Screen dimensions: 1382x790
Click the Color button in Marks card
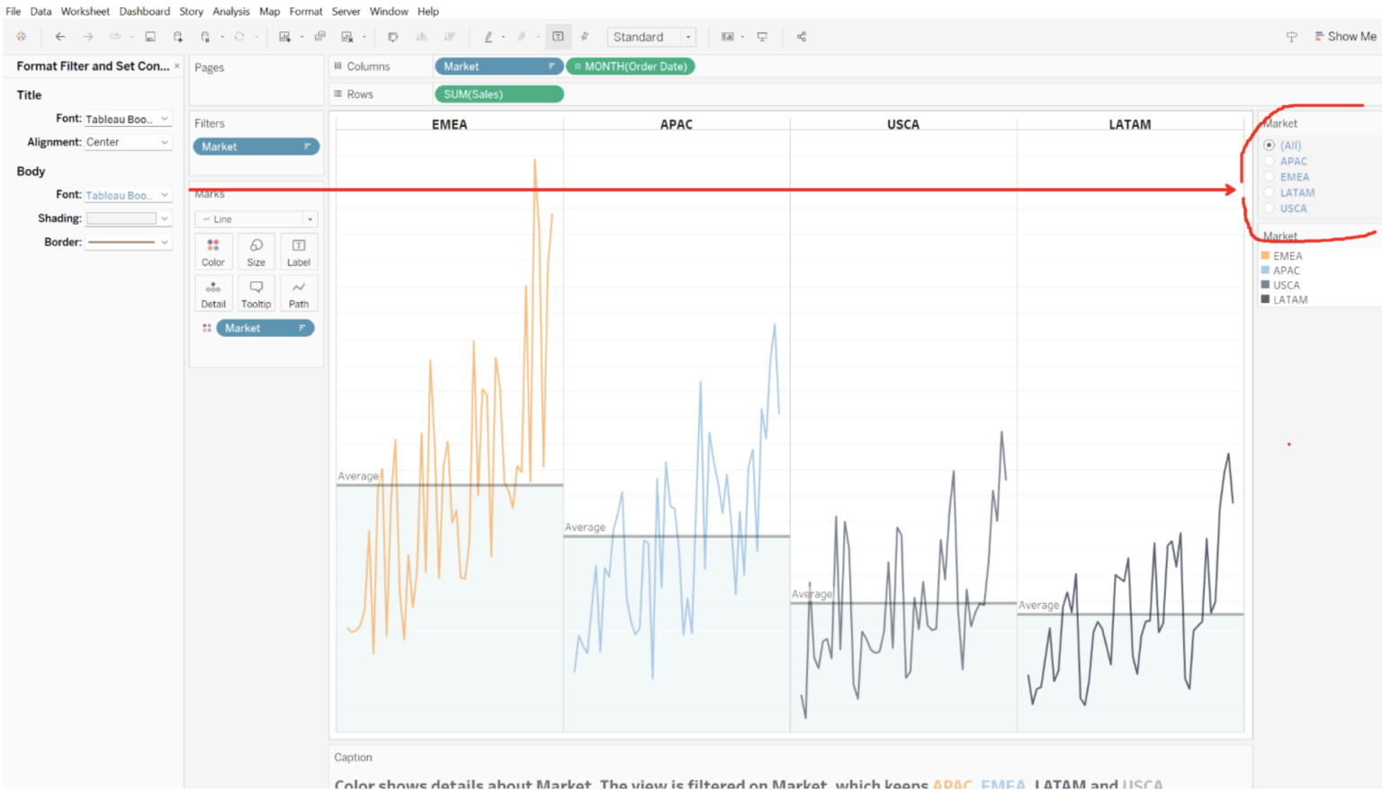pos(213,252)
